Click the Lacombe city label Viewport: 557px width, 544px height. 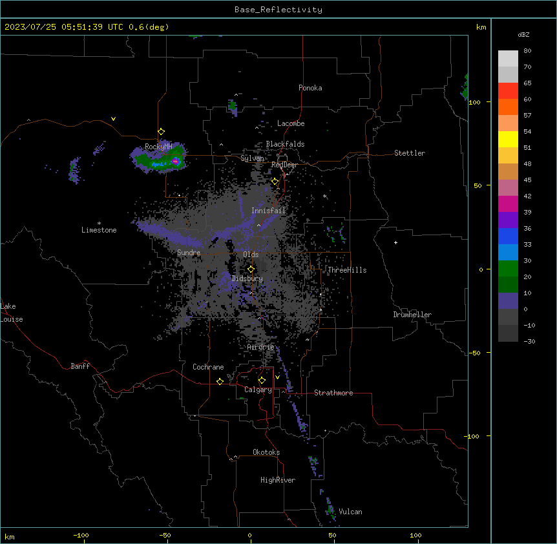tap(291, 123)
